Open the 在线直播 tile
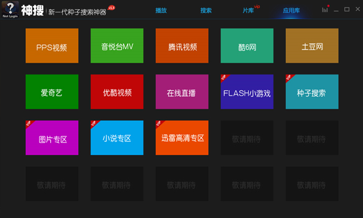363x218 pixels. pos(182,92)
